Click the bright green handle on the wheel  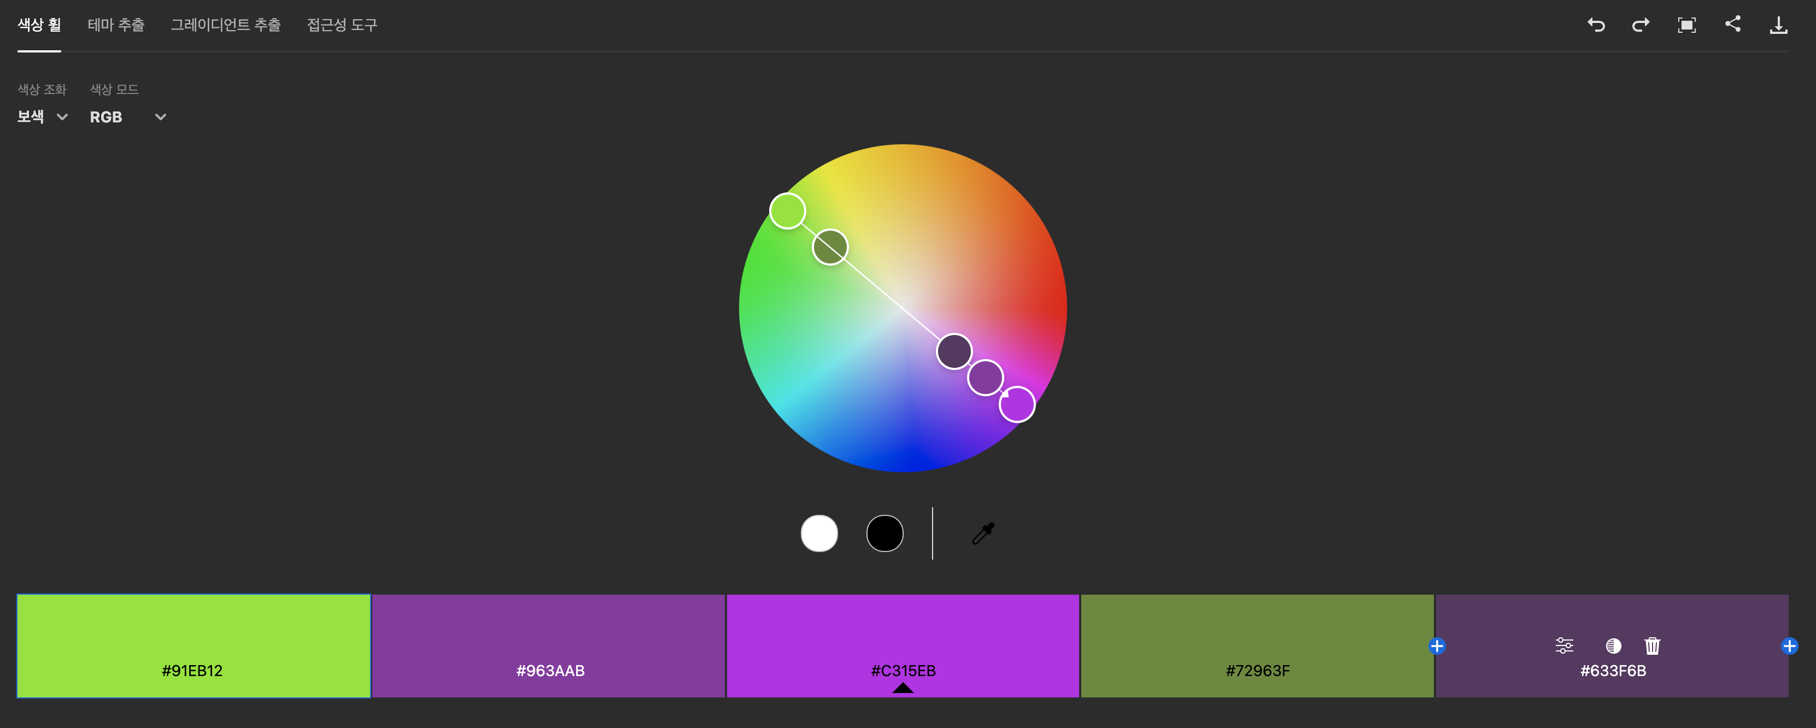coord(787,211)
